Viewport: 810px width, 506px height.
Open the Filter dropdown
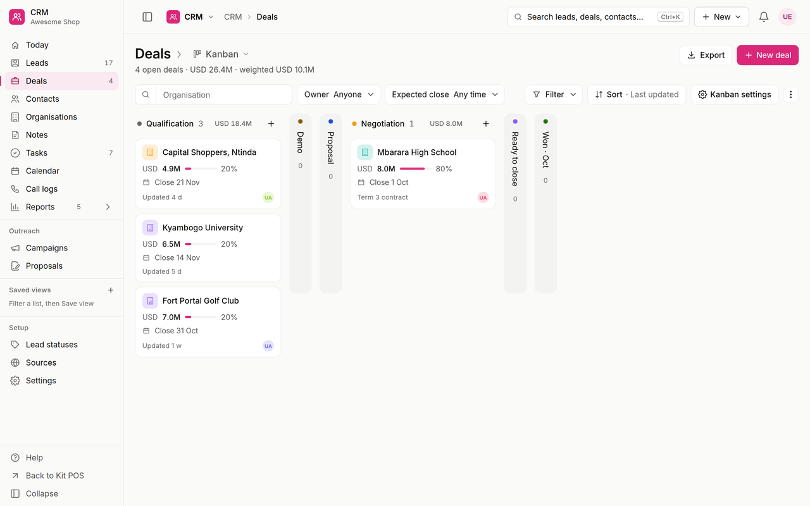[554, 94]
